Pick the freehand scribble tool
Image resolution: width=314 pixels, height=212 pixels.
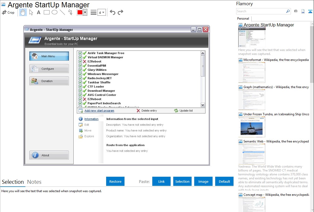[x=70, y=12]
